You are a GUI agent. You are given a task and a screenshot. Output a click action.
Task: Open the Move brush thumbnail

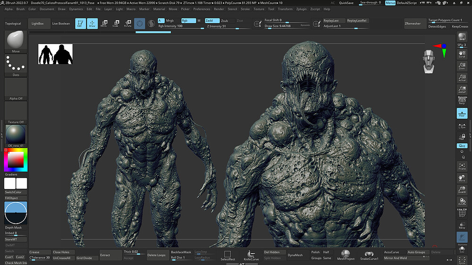coord(16,41)
